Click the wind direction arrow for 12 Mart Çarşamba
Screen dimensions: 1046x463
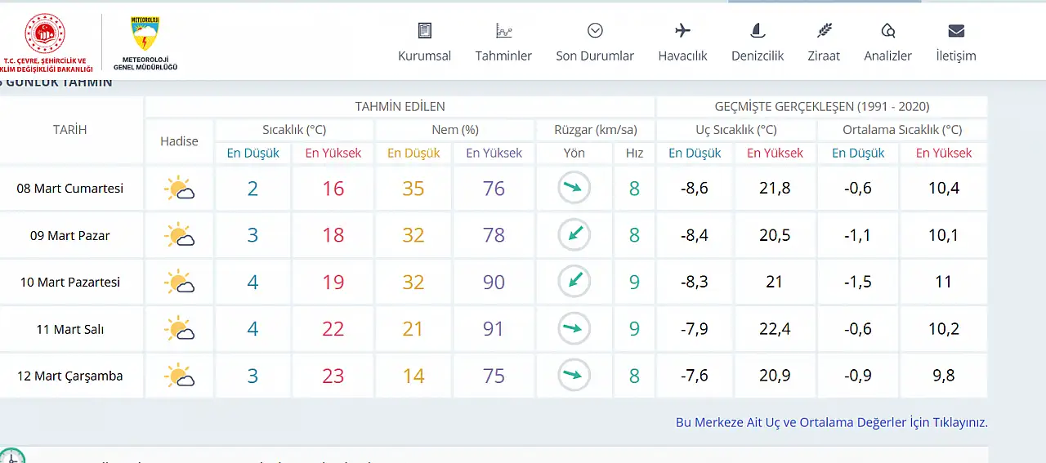pos(574,376)
